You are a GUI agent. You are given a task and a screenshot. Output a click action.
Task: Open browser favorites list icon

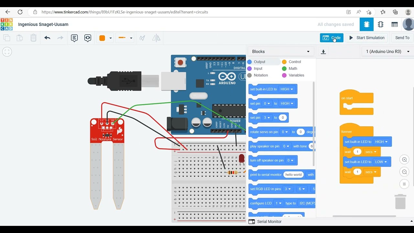point(383,12)
